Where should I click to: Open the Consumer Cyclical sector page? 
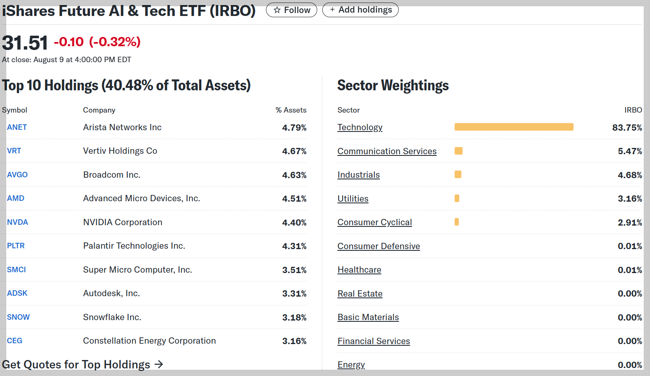pyautogui.click(x=374, y=222)
